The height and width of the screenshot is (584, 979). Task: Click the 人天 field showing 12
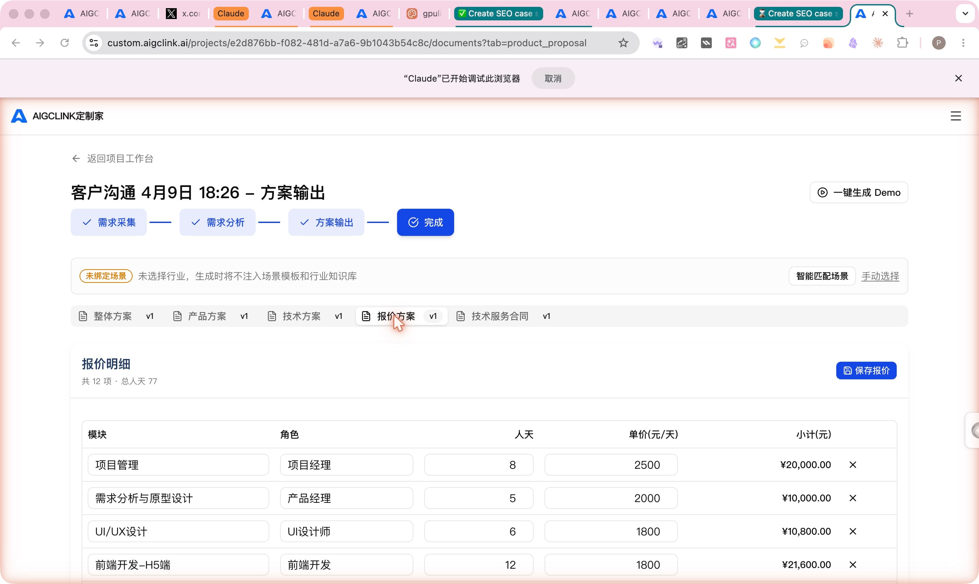479,565
